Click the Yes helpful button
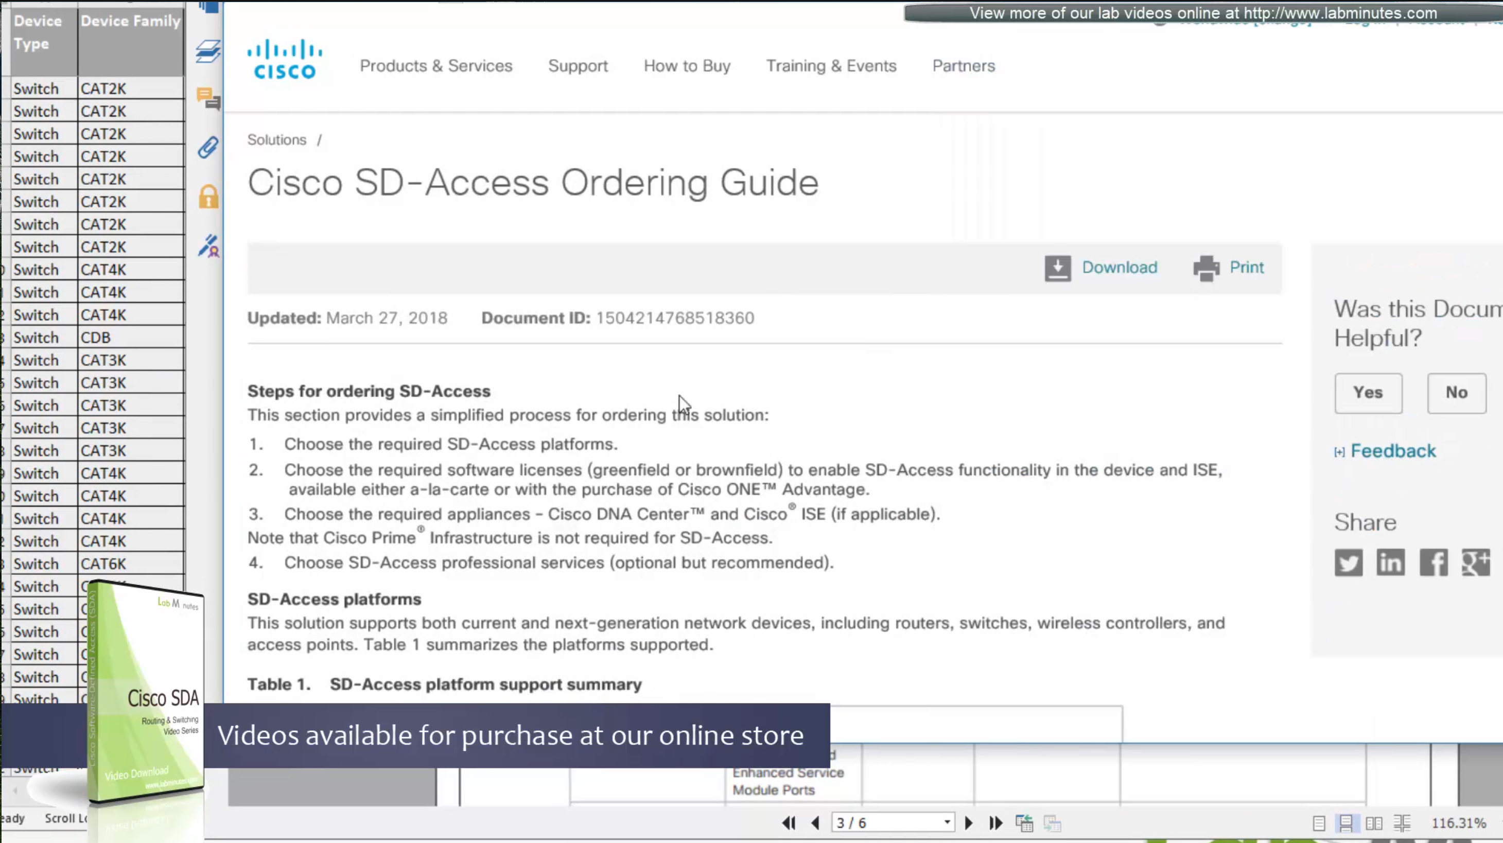Screen dimensions: 1503x843 [1368, 393]
